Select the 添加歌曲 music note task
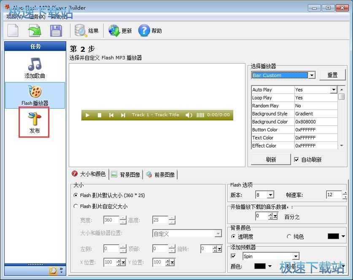 (35, 68)
